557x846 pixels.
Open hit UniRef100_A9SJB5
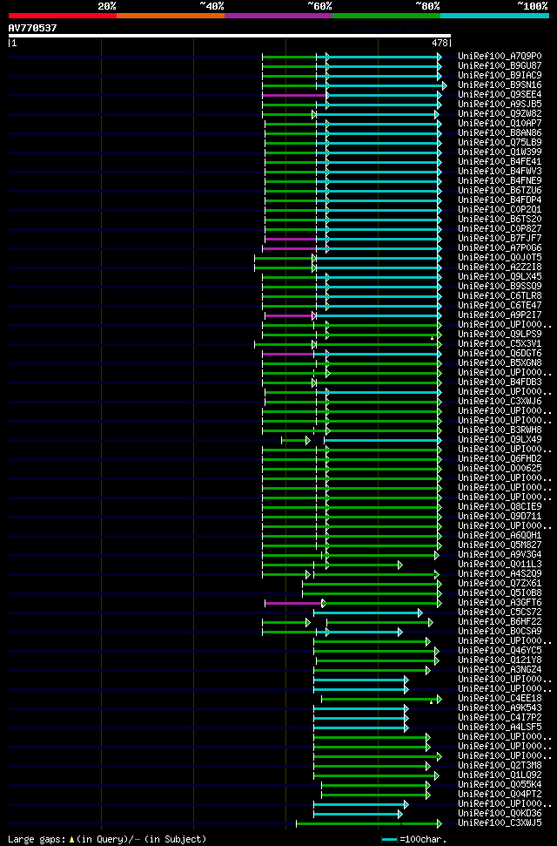point(500,105)
